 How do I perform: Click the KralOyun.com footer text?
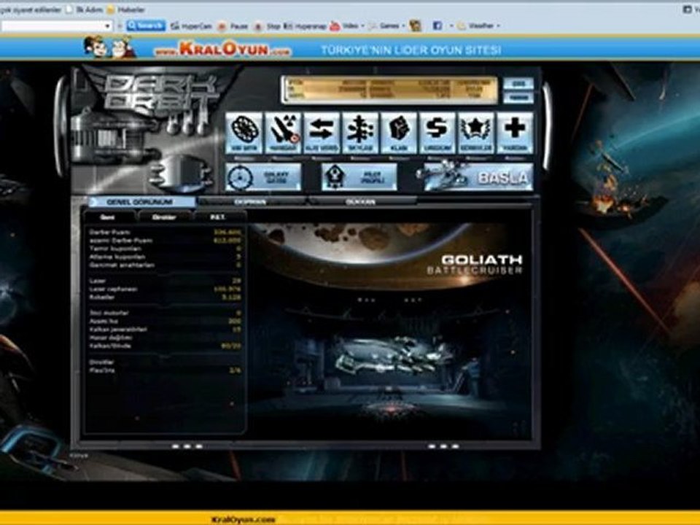(x=244, y=519)
